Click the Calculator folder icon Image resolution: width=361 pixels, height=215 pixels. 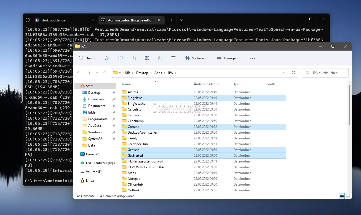click(x=124, y=109)
